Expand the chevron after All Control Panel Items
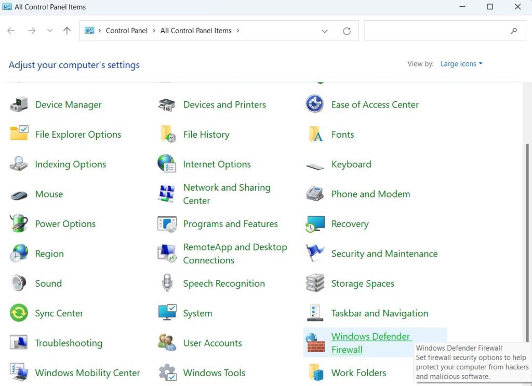 [238, 31]
